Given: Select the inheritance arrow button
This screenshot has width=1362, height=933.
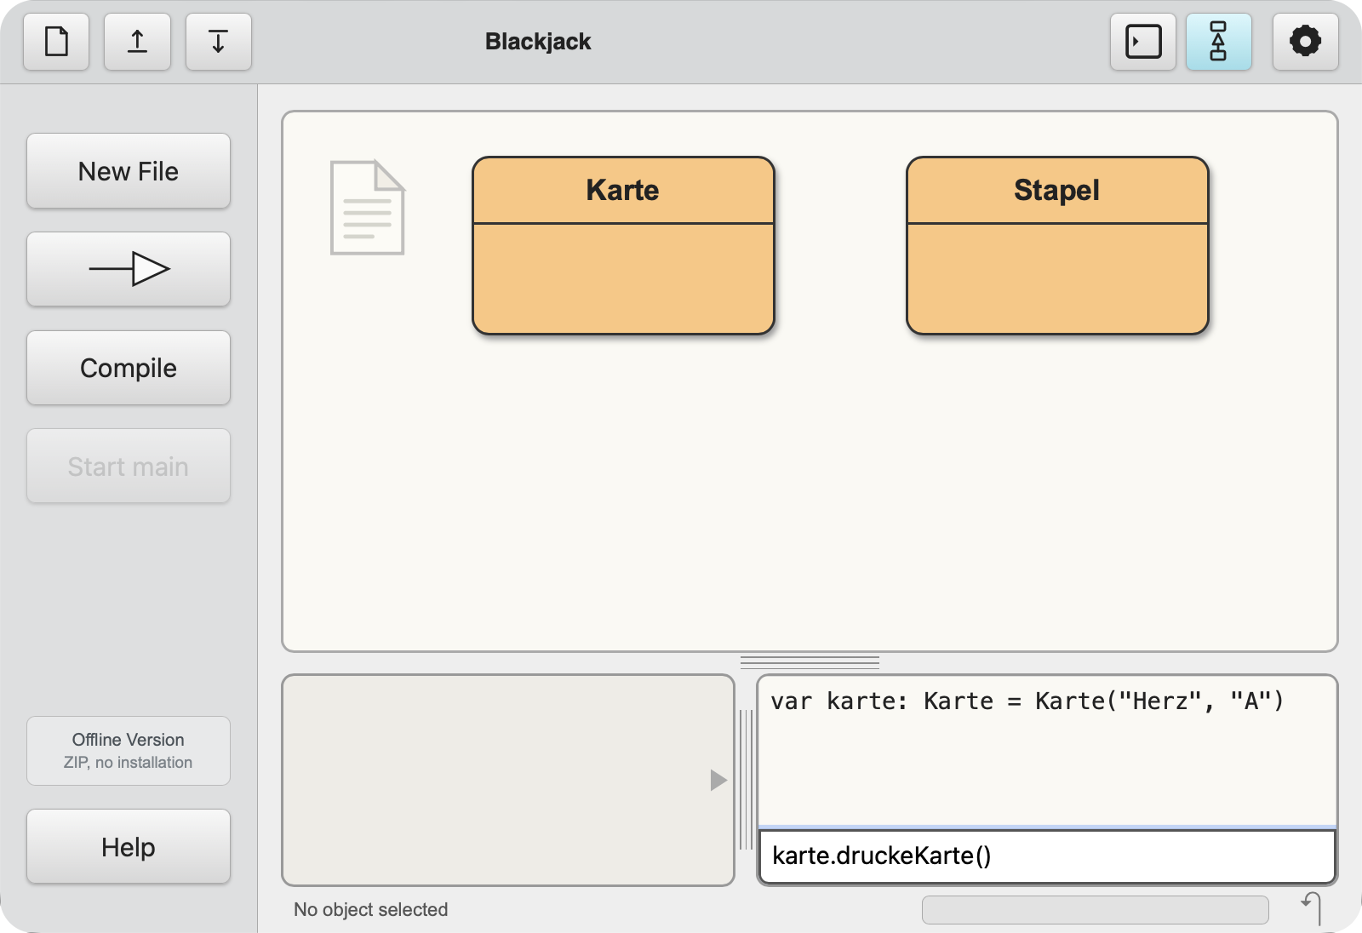Looking at the screenshot, I should 129,269.
